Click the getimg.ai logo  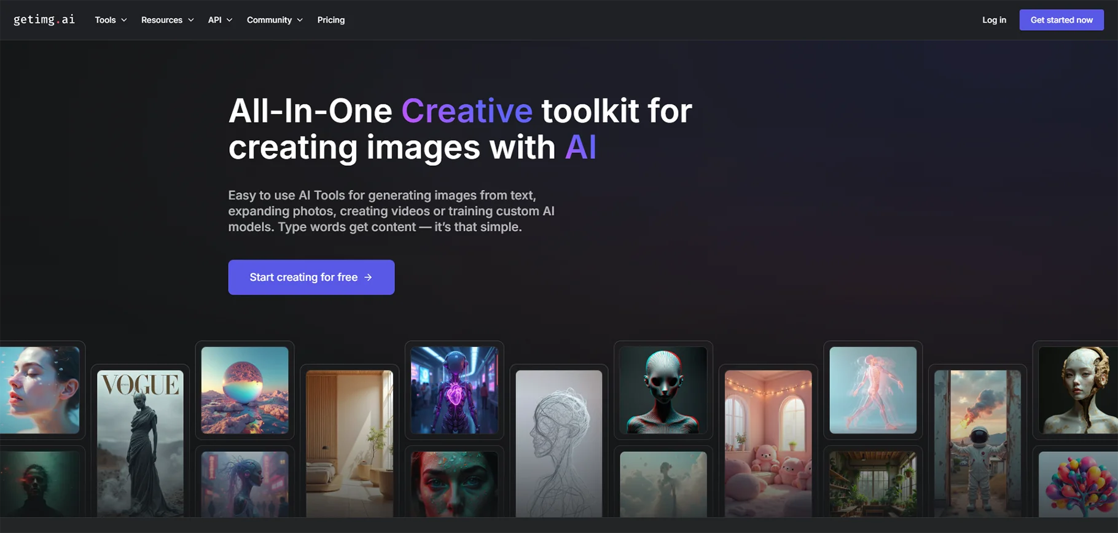coord(44,20)
